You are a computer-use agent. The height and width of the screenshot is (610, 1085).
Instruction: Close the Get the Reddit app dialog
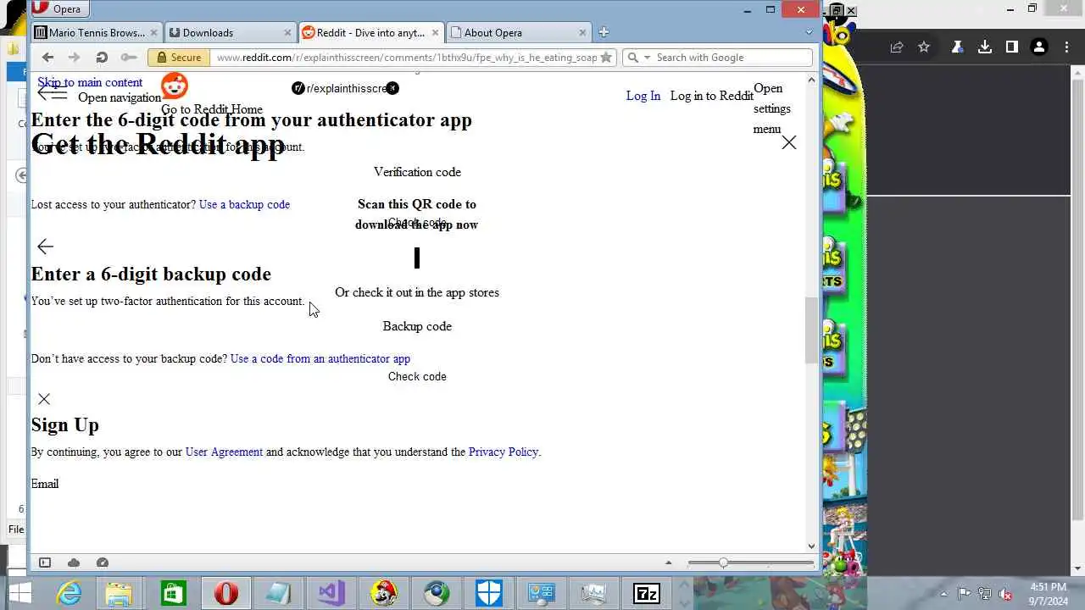[x=789, y=142]
